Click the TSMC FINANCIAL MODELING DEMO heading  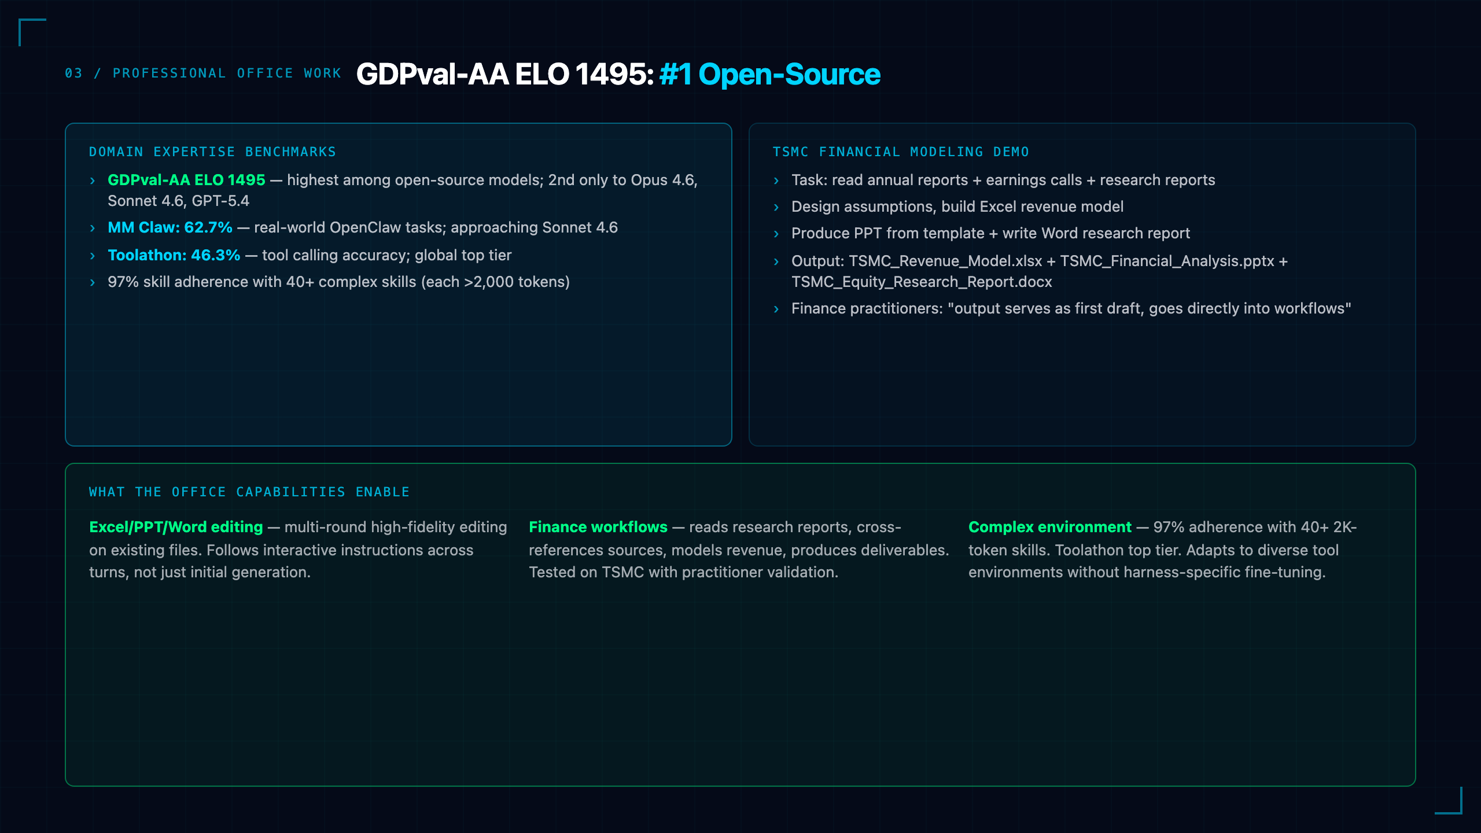point(901,152)
